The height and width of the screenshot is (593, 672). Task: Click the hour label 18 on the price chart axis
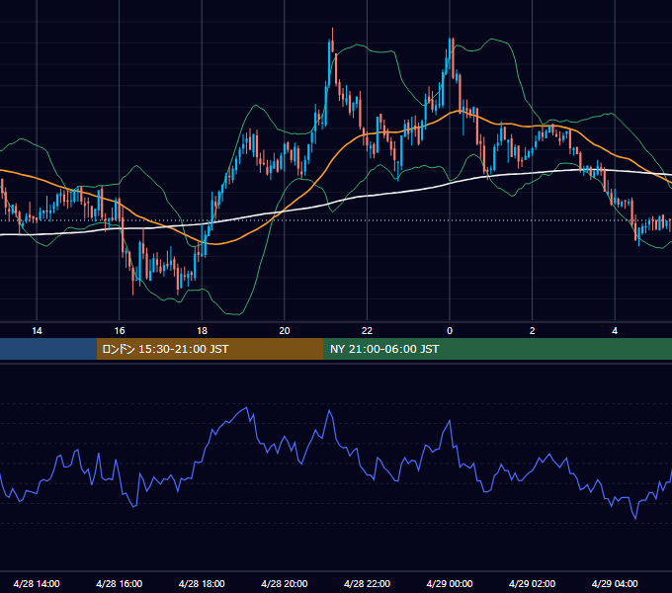(x=202, y=330)
